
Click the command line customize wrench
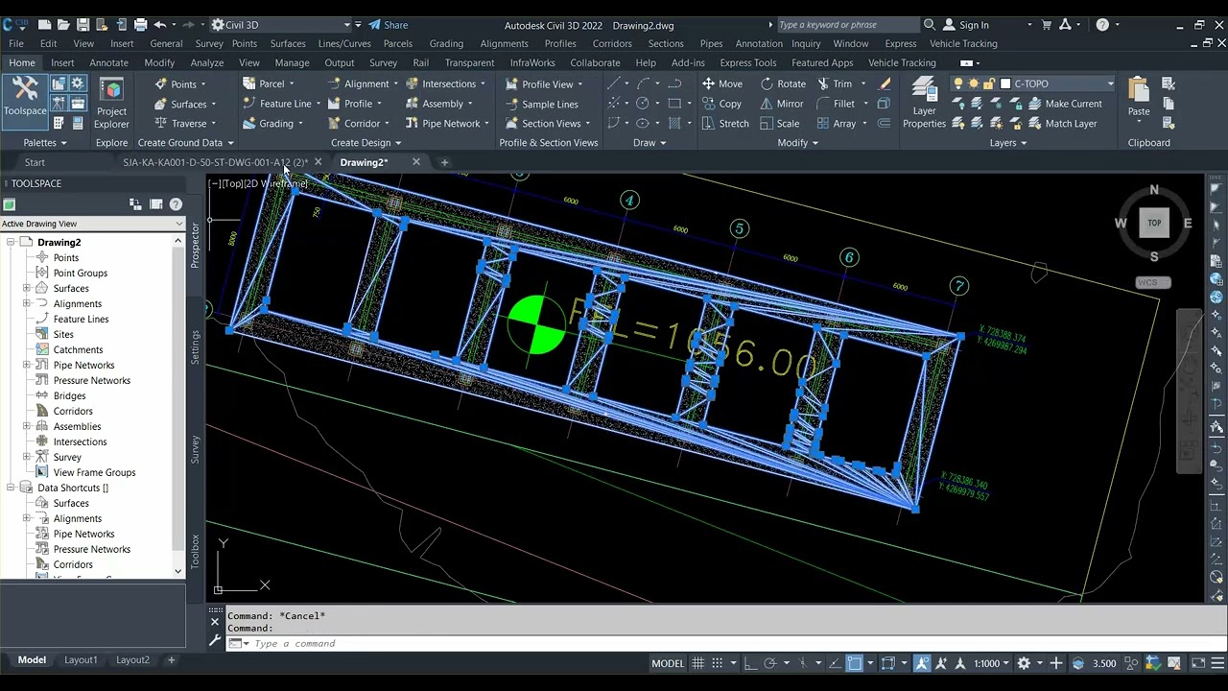click(x=215, y=640)
